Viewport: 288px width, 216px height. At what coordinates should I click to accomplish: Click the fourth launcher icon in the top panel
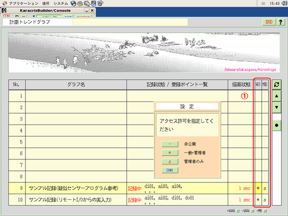pos(93,3)
